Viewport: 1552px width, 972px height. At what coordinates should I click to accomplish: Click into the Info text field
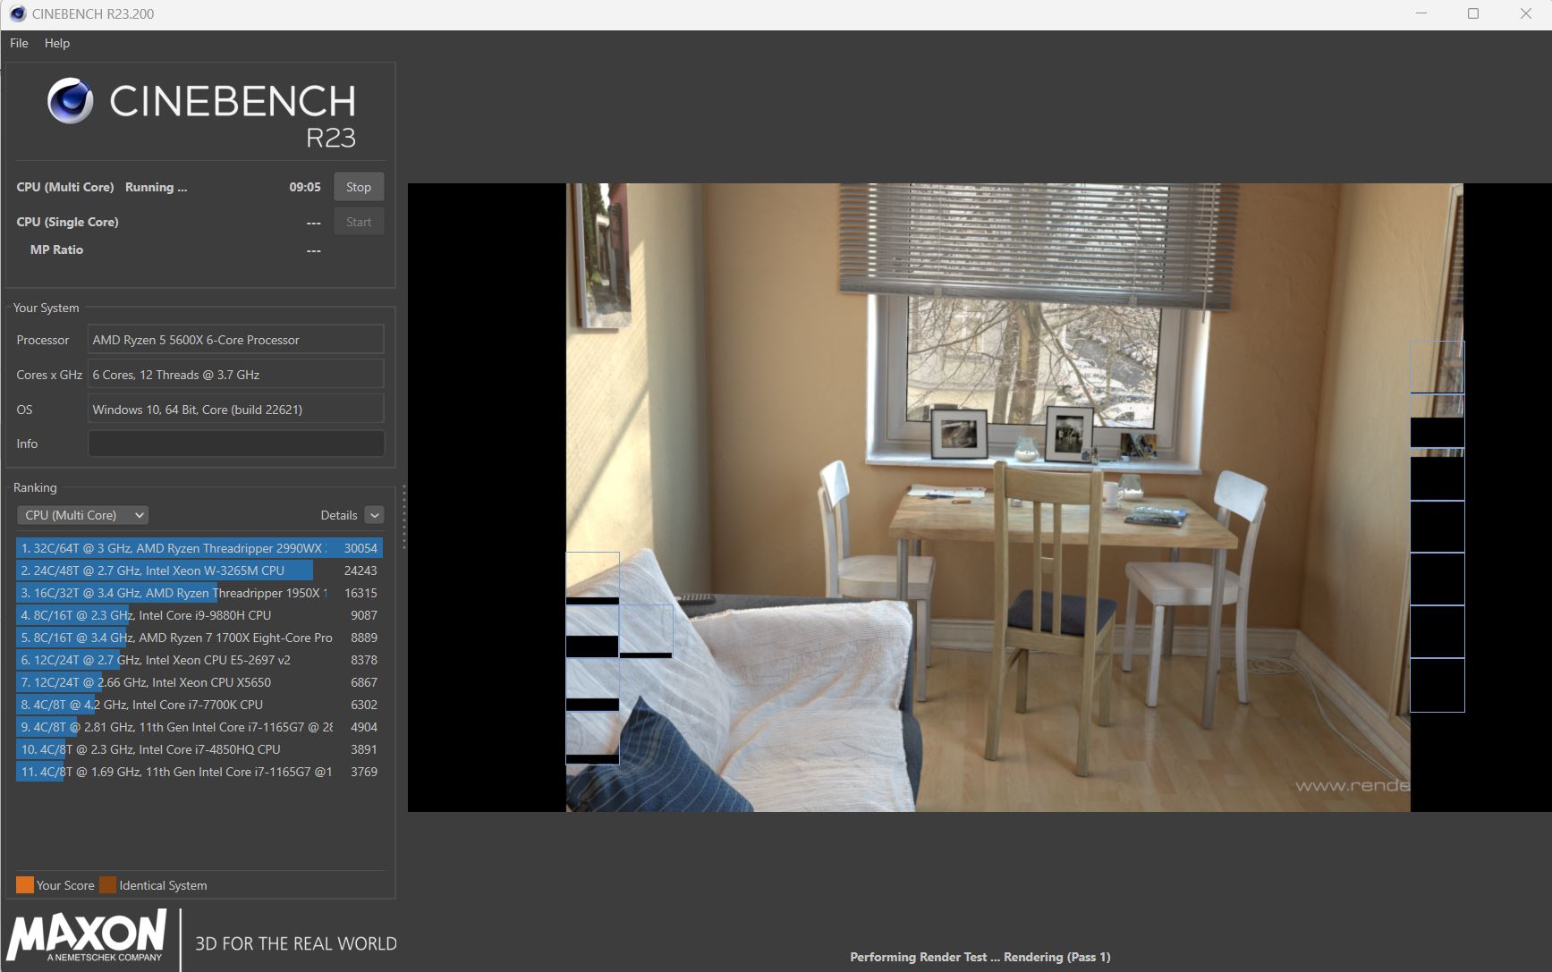[235, 444]
